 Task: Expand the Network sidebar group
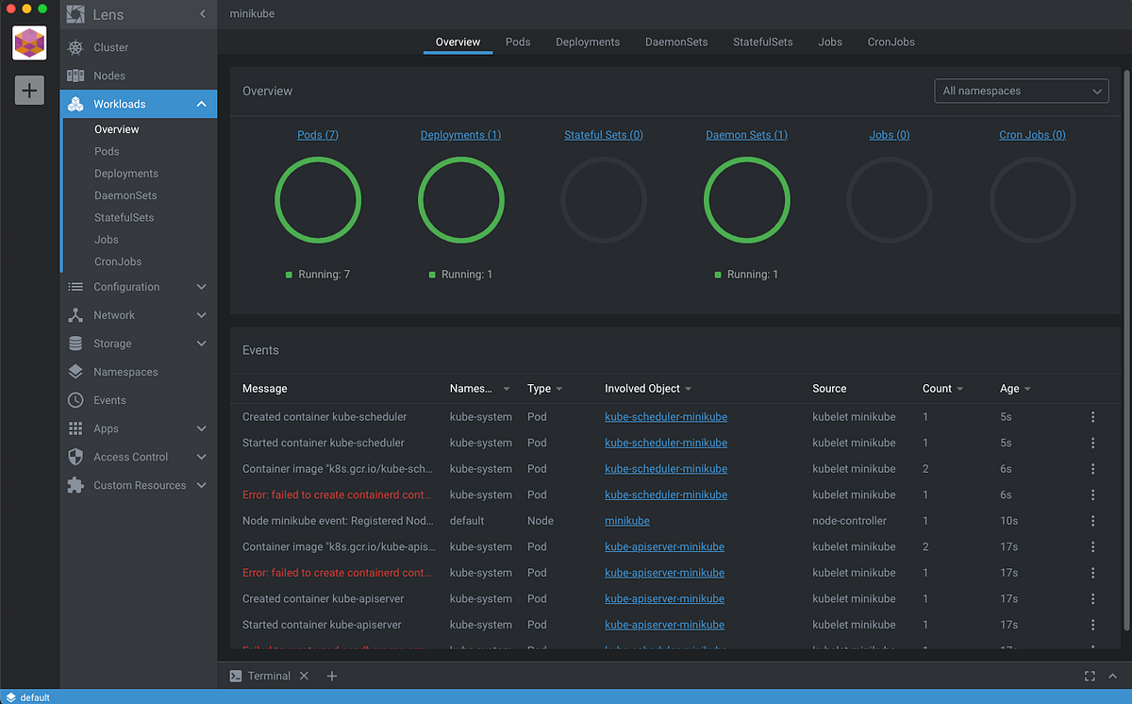pos(139,315)
